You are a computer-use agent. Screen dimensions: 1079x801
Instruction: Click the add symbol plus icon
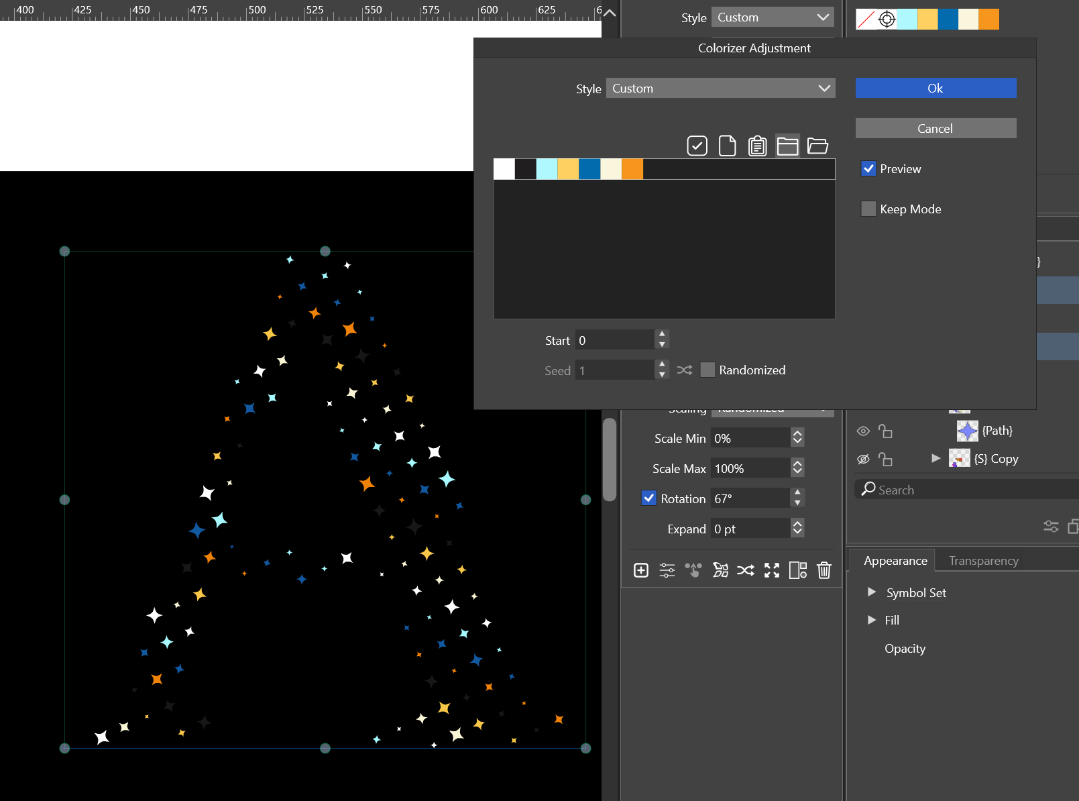coord(641,570)
